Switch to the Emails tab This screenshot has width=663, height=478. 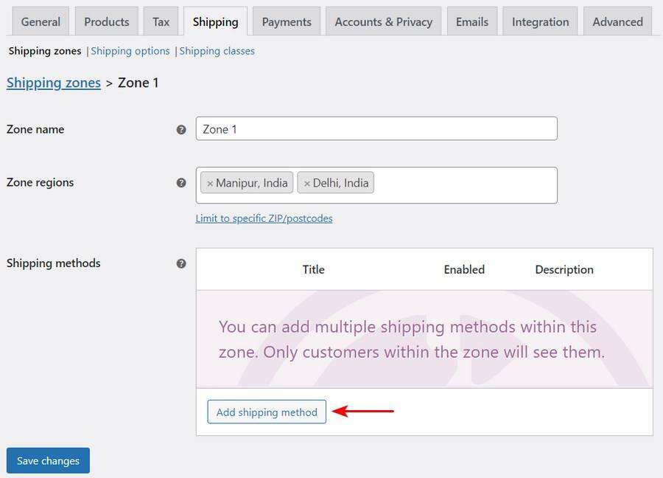pyautogui.click(x=472, y=21)
